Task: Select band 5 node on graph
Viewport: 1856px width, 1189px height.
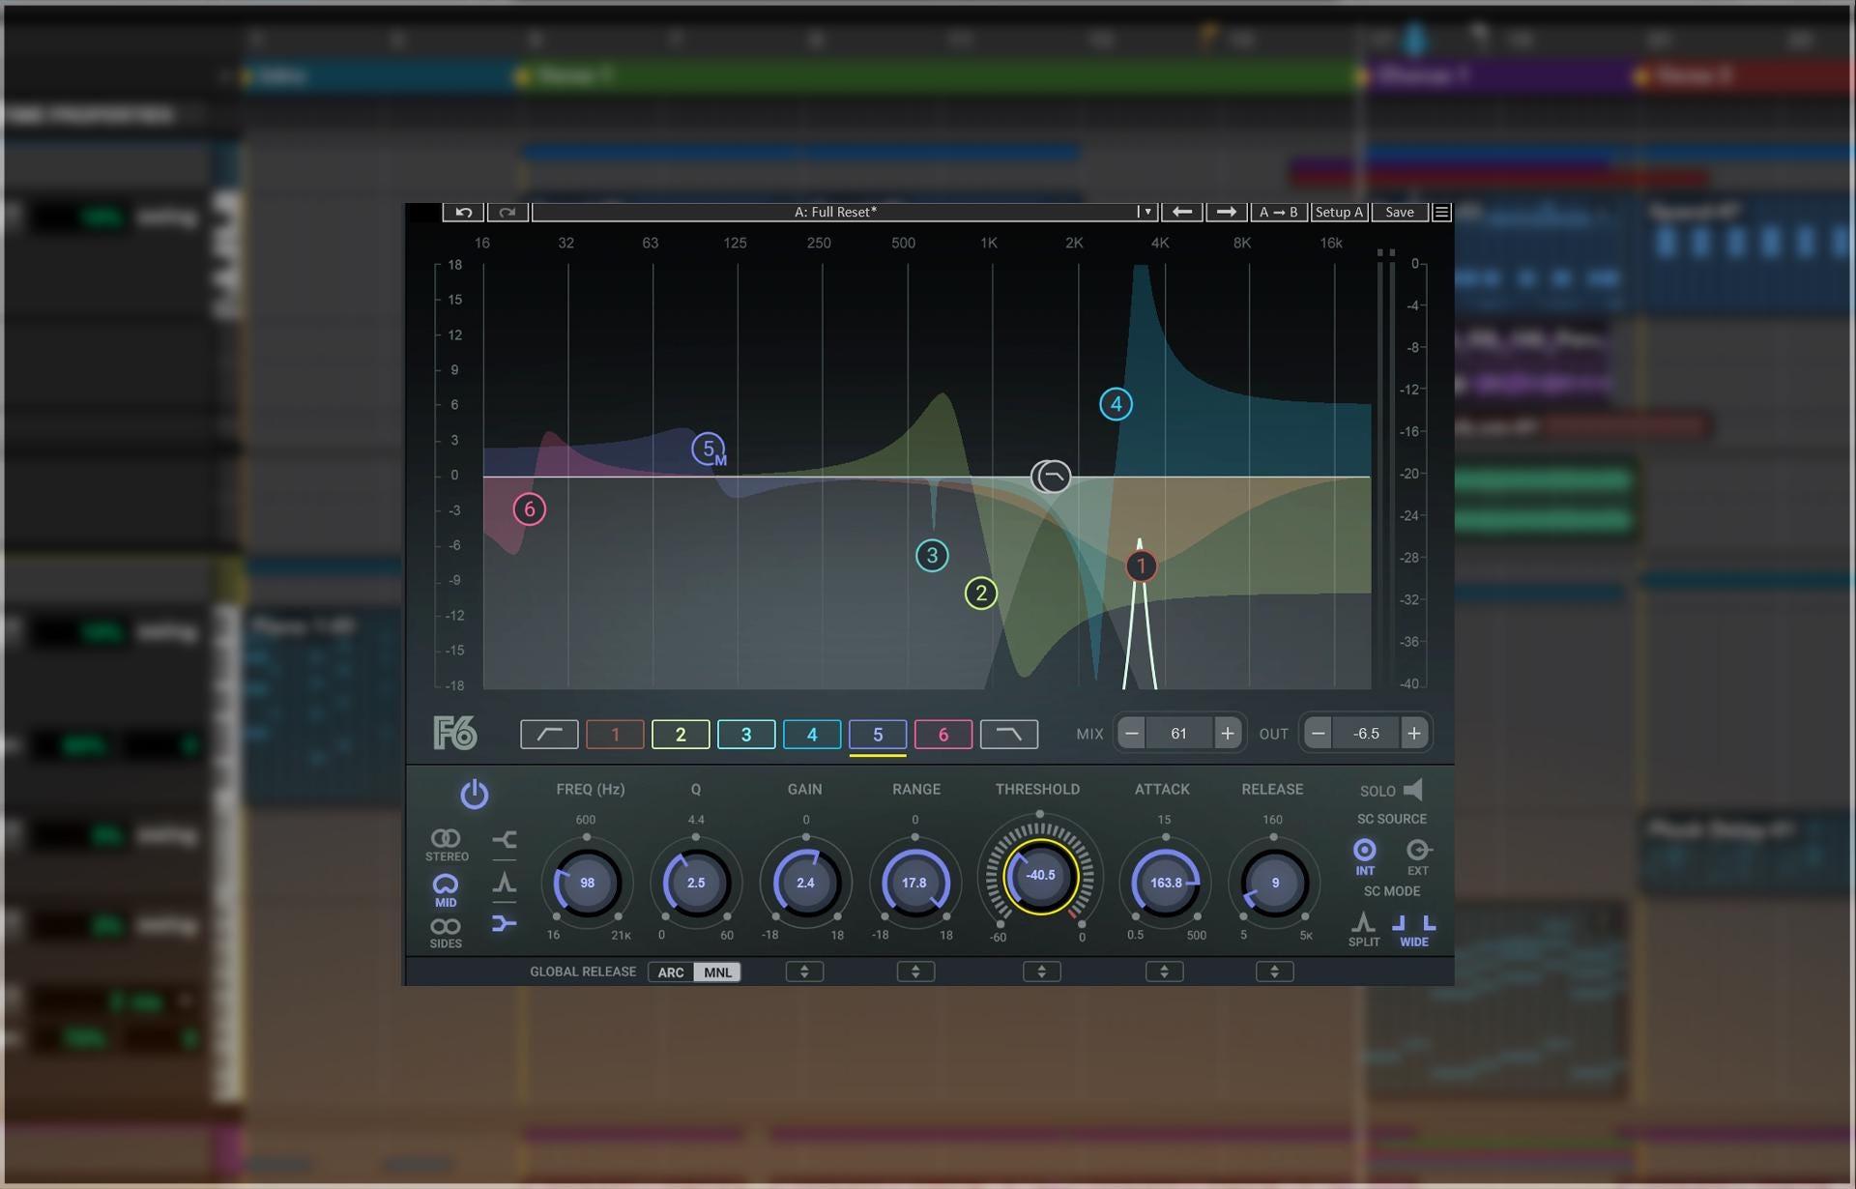Action: pyautogui.click(x=709, y=449)
